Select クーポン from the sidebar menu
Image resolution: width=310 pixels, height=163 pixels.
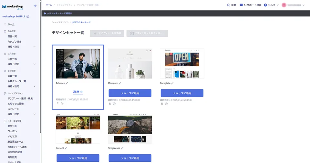(12, 131)
